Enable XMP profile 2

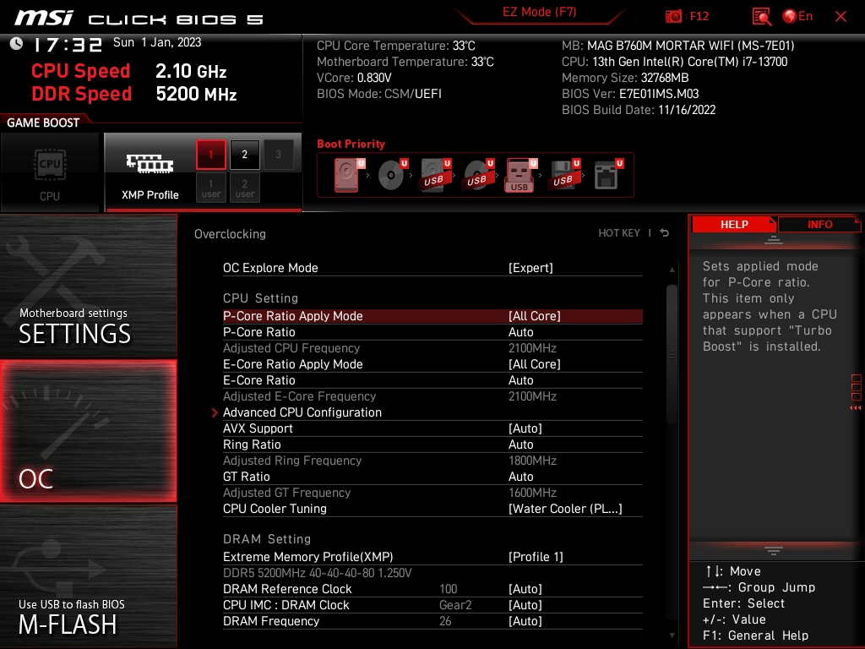(244, 155)
